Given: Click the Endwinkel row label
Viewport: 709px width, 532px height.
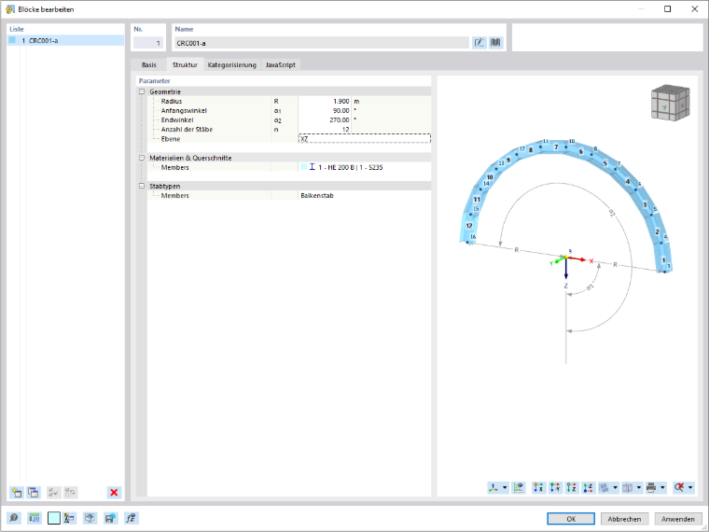Looking at the screenshot, I should click(x=177, y=119).
